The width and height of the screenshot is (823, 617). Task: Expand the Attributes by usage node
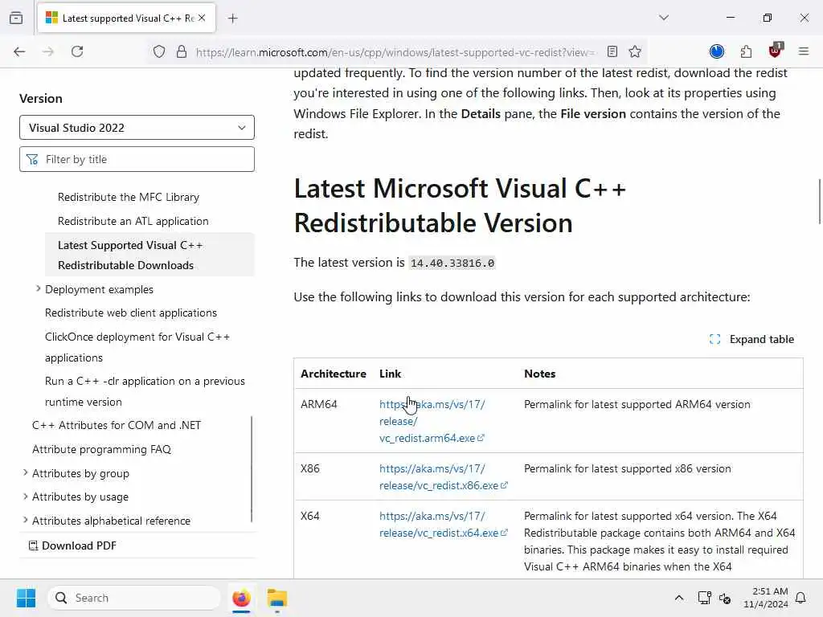point(25,496)
